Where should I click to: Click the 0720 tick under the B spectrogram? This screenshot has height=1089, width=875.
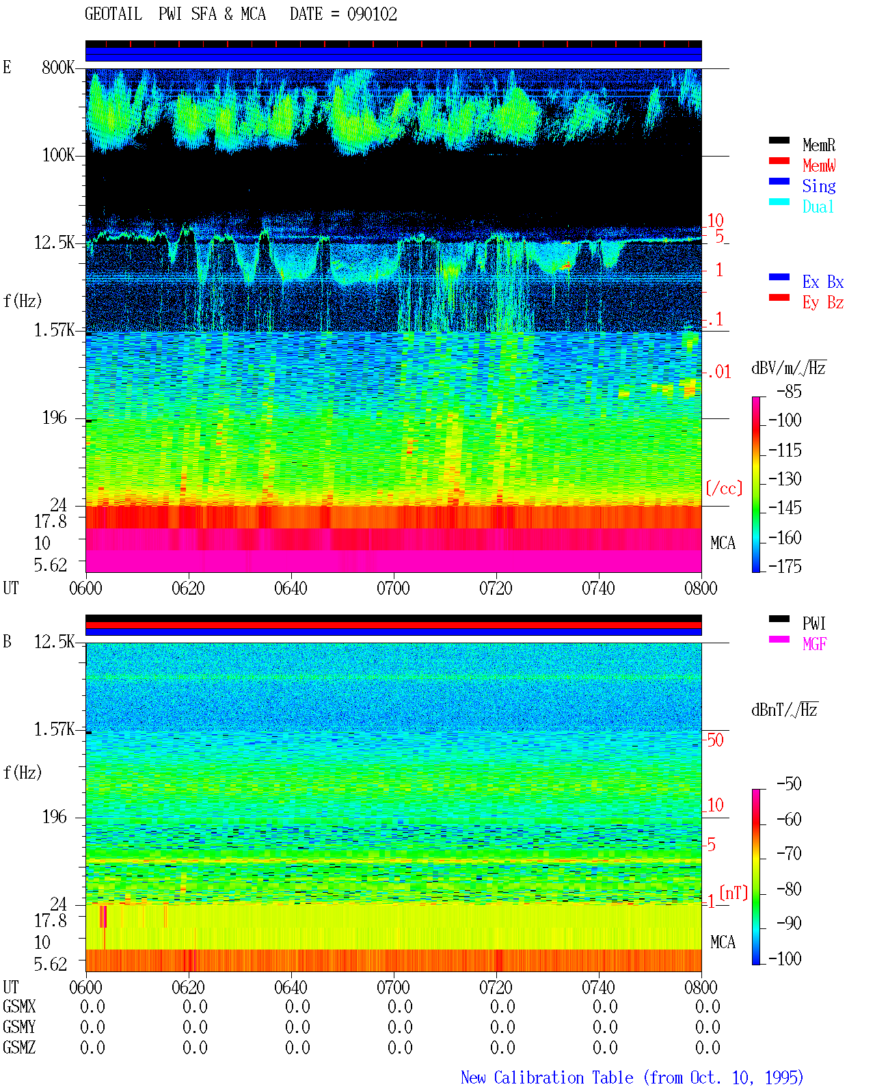pyautogui.click(x=496, y=988)
